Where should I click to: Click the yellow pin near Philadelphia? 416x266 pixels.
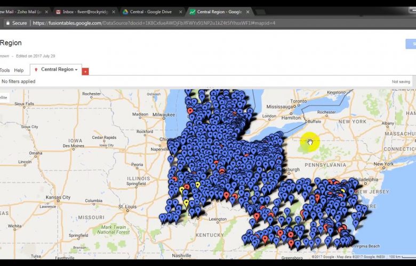click(342, 191)
